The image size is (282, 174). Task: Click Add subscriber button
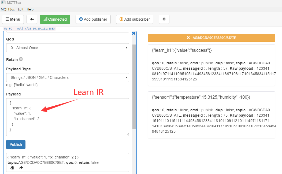tap(135, 19)
